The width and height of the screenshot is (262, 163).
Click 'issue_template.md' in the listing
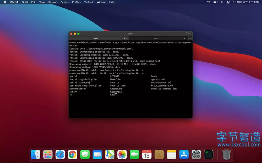162,86
